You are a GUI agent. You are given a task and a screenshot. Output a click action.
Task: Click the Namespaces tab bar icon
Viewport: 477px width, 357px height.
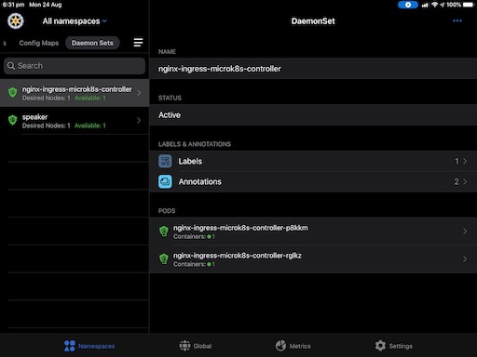(70, 346)
